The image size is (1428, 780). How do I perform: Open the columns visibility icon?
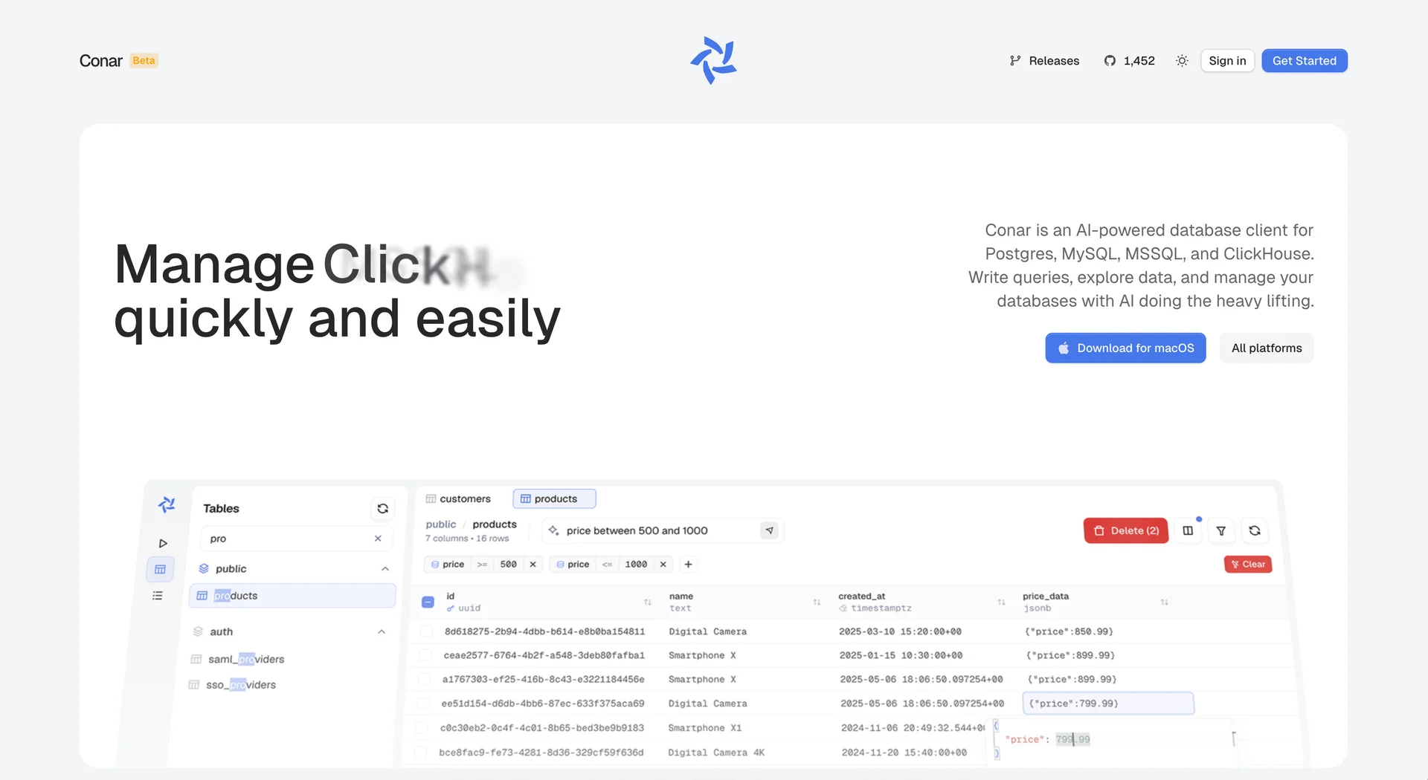coord(1188,530)
